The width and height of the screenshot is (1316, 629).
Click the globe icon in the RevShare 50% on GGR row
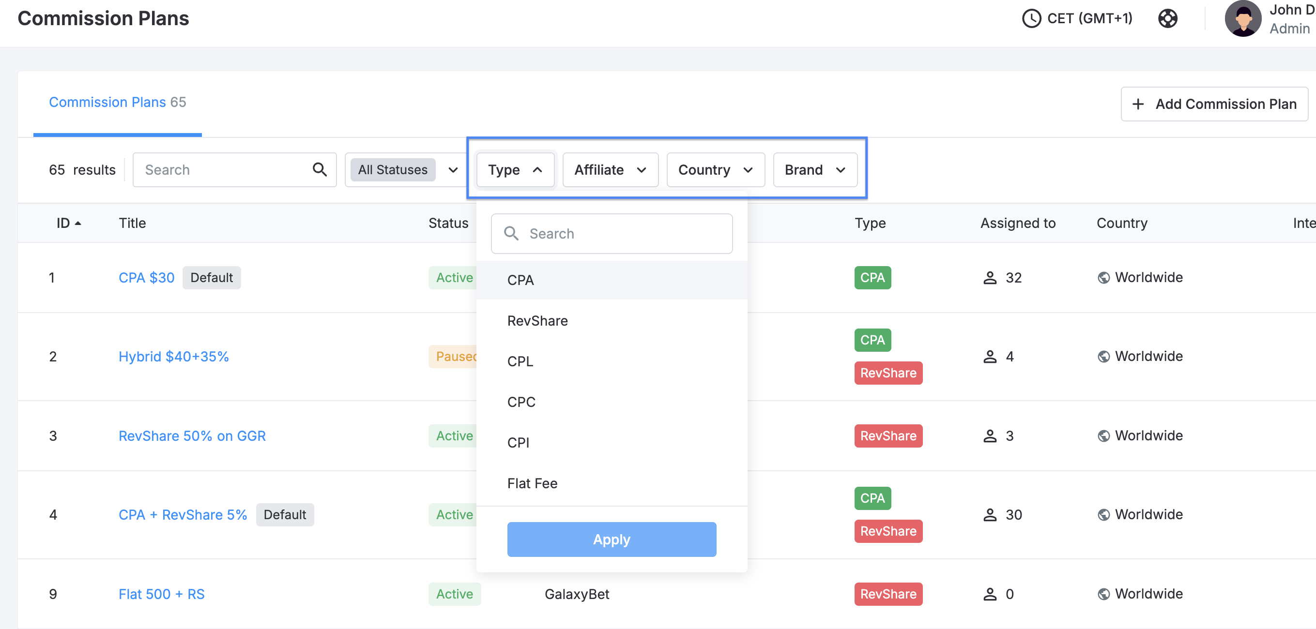coord(1103,435)
